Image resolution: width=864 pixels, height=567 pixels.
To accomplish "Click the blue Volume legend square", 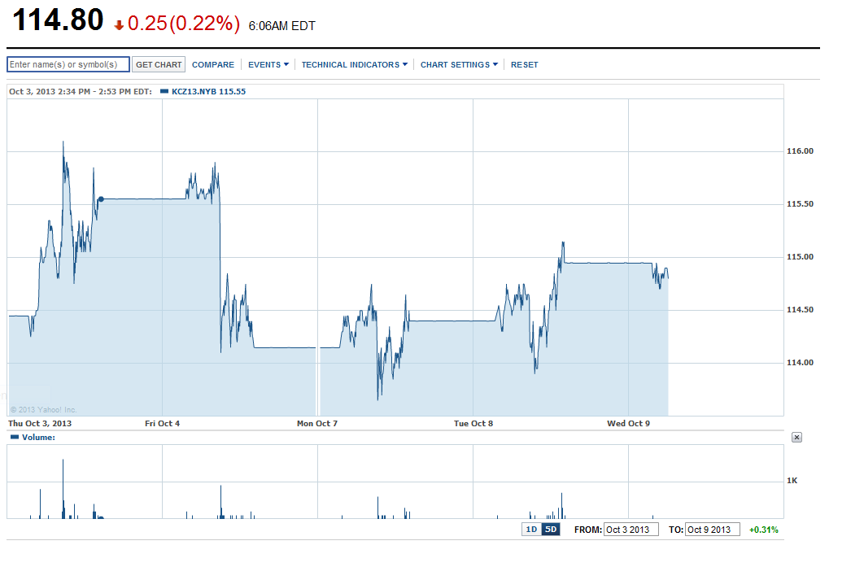I will tap(15, 437).
